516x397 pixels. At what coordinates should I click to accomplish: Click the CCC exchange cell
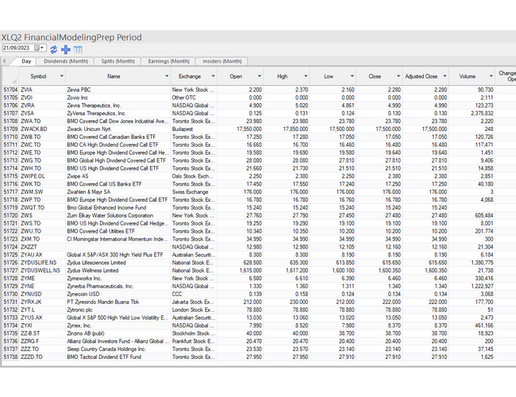click(194, 295)
